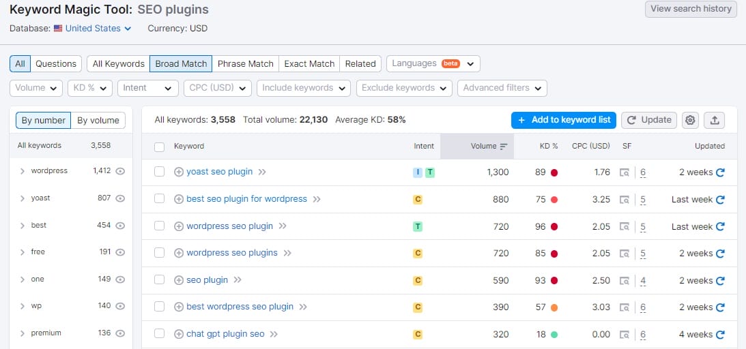Refresh the wordpress seo plugin row
Image resolution: width=746 pixels, height=349 pixels.
click(720, 226)
